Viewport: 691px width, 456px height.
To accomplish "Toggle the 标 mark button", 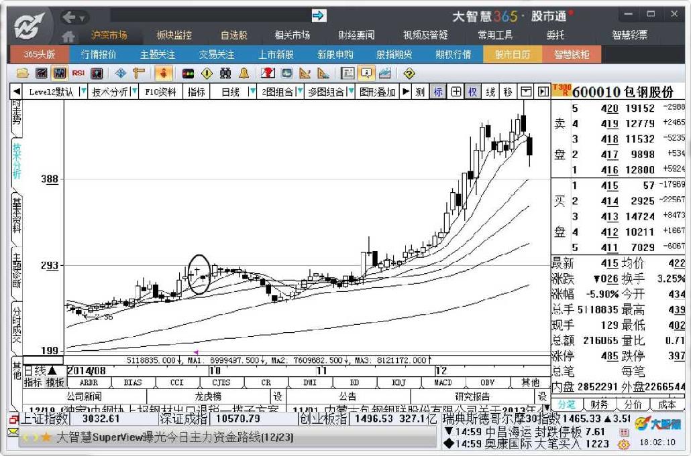I will pyautogui.click(x=437, y=92).
